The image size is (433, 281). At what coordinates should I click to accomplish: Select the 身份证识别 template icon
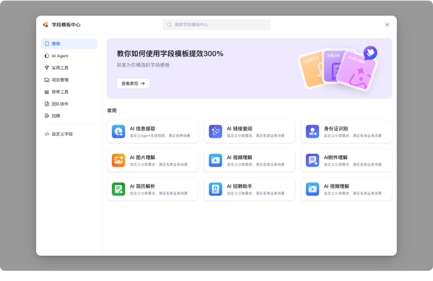click(312, 131)
